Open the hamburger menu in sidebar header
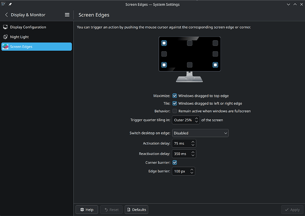The image size is (305, 216). click(67, 15)
